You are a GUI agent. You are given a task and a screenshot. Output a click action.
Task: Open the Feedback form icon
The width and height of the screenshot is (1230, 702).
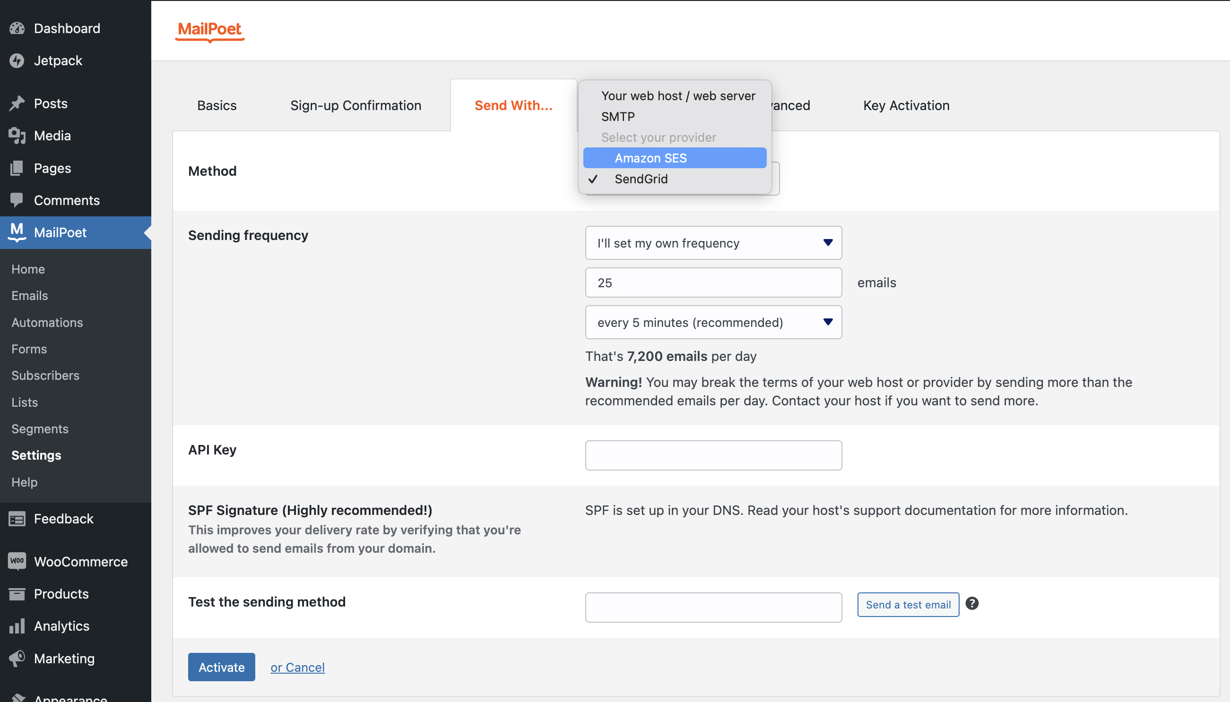pos(17,519)
